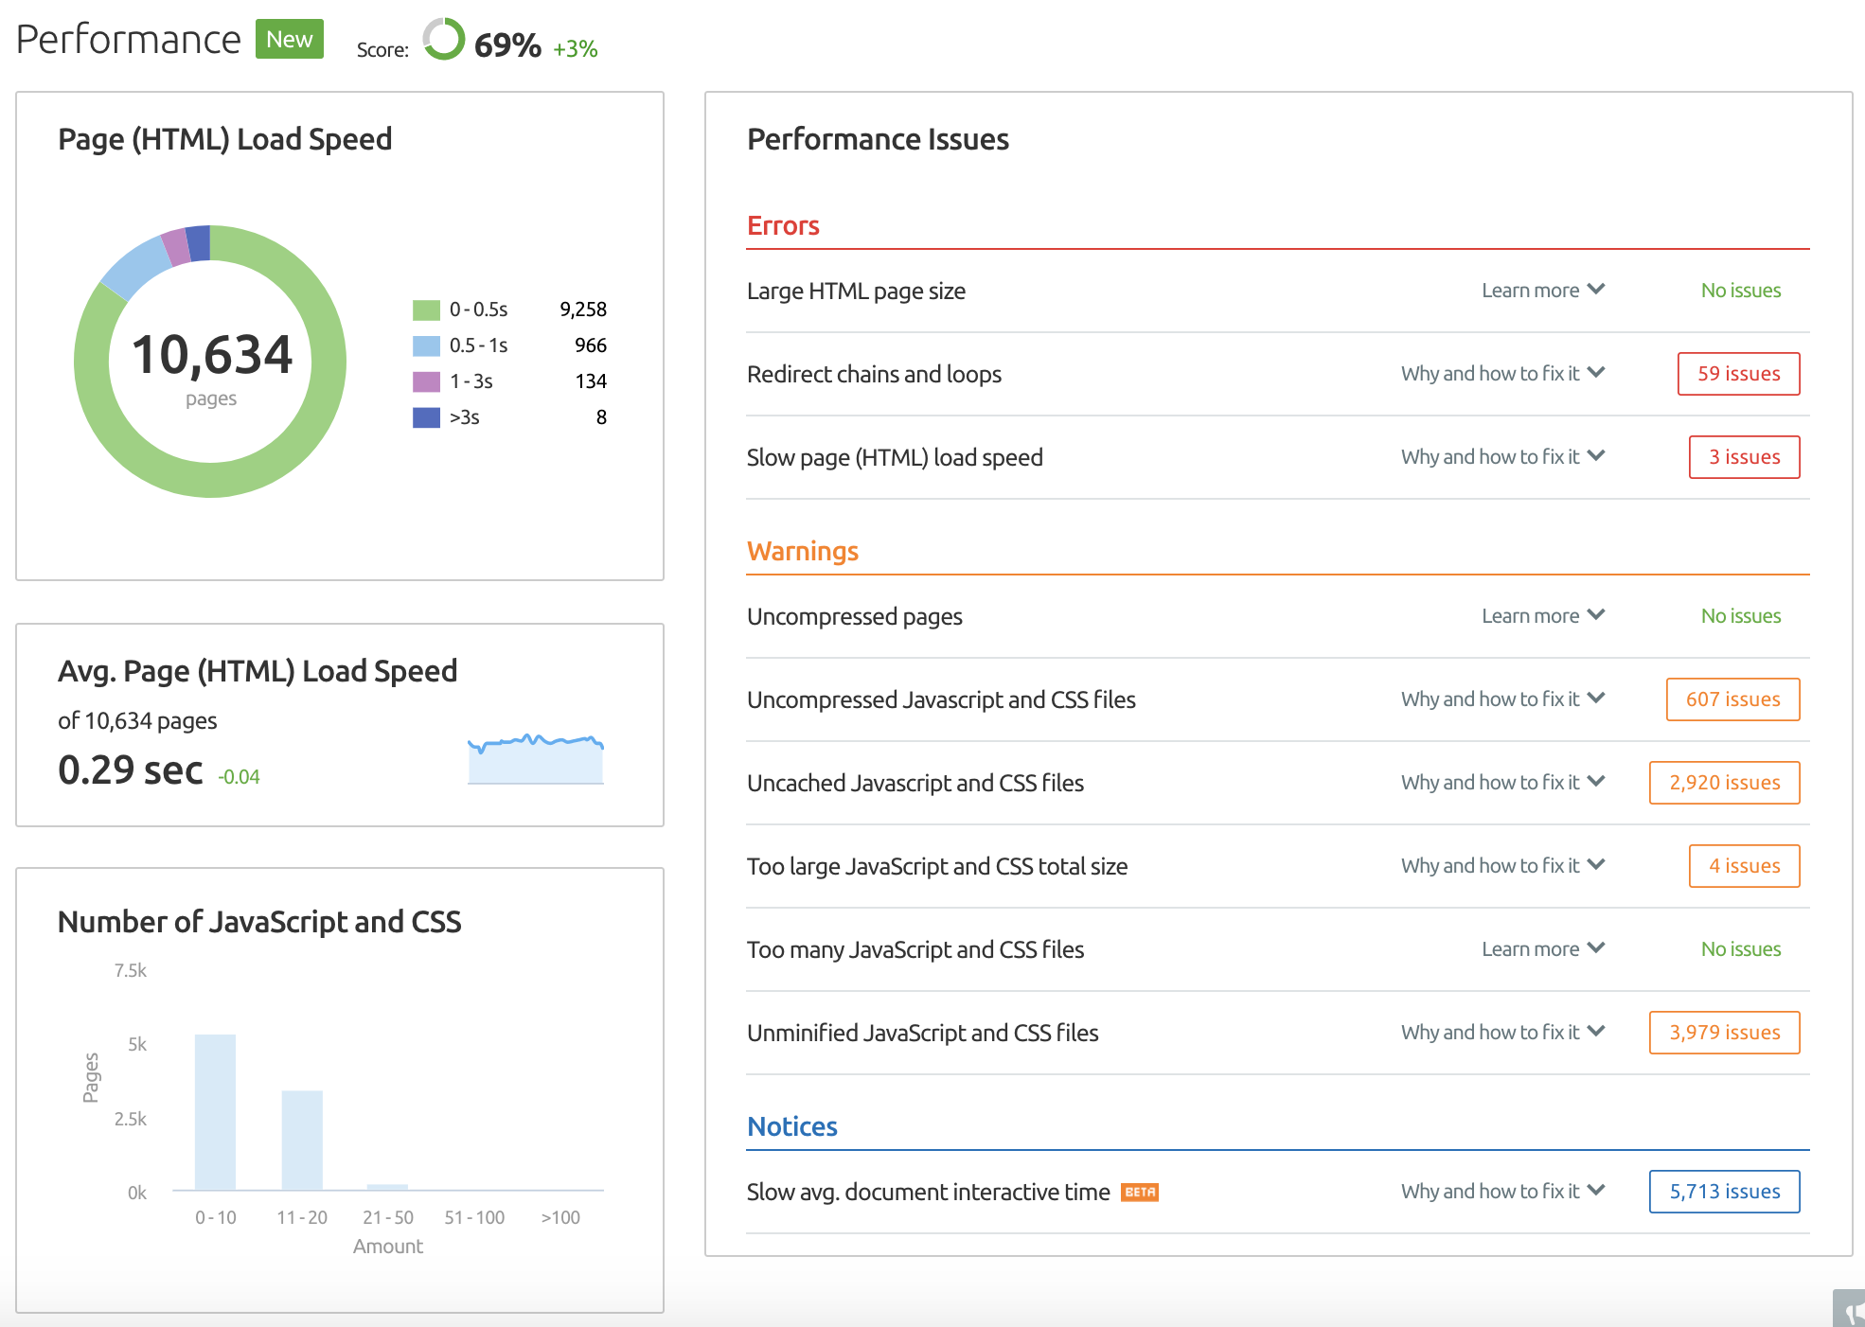This screenshot has width=1865, height=1327.
Task: Open the 3 issues for slow page load speed
Action: pos(1744,457)
